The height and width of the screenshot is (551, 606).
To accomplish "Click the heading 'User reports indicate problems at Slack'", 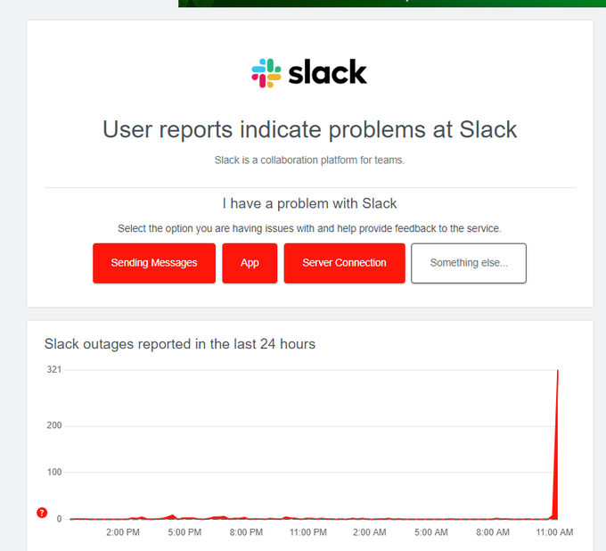I will (x=309, y=129).
